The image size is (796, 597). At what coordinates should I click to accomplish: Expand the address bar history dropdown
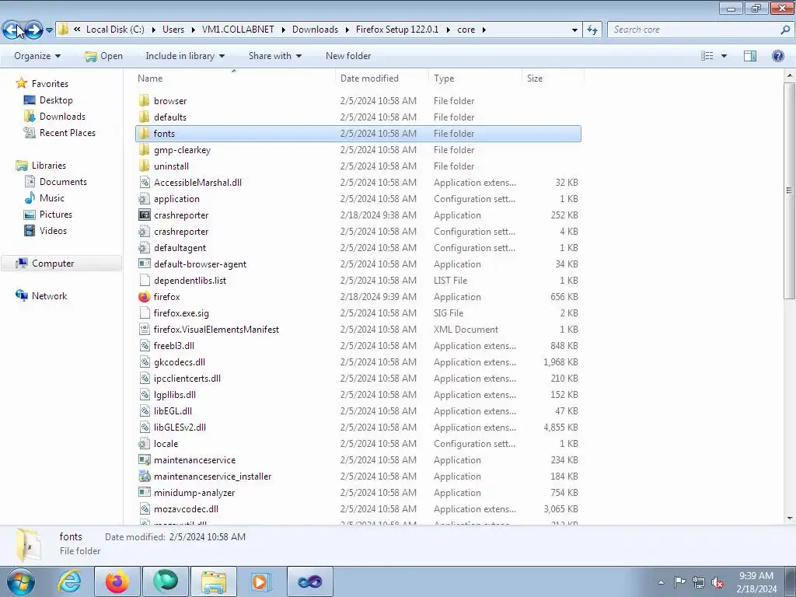point(574,30)
